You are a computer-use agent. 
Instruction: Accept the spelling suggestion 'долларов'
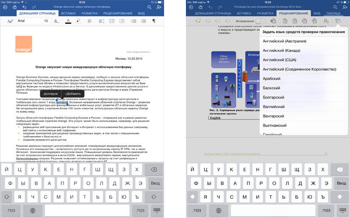[x=51, y=94]
